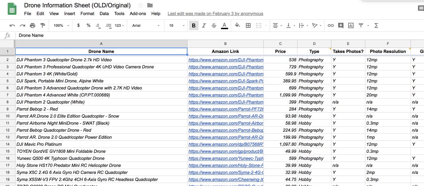Viewport: 424px width, 186px height.
Task: Activate the Paint format tool
Action: (x=43, y=25)
